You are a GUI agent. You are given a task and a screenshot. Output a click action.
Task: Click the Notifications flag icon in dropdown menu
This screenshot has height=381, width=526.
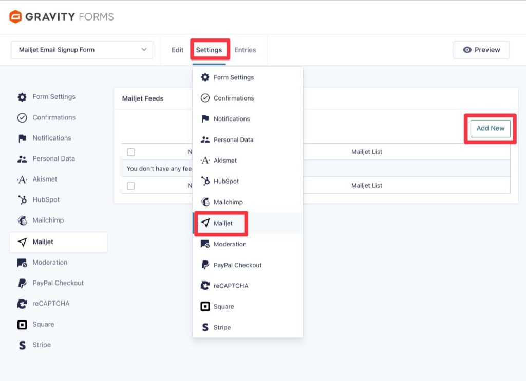[205, 119]
